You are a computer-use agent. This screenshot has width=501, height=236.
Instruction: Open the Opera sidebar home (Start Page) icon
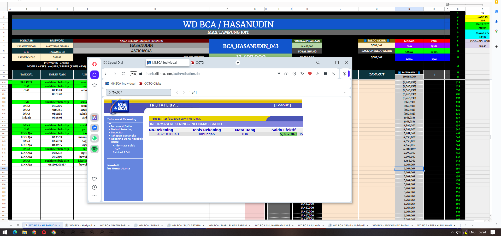pyautogui.click(x=95, y=75)
